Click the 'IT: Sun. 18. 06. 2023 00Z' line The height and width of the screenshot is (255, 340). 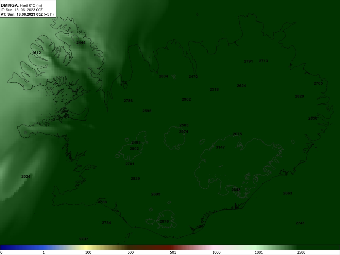click(22, 10)
